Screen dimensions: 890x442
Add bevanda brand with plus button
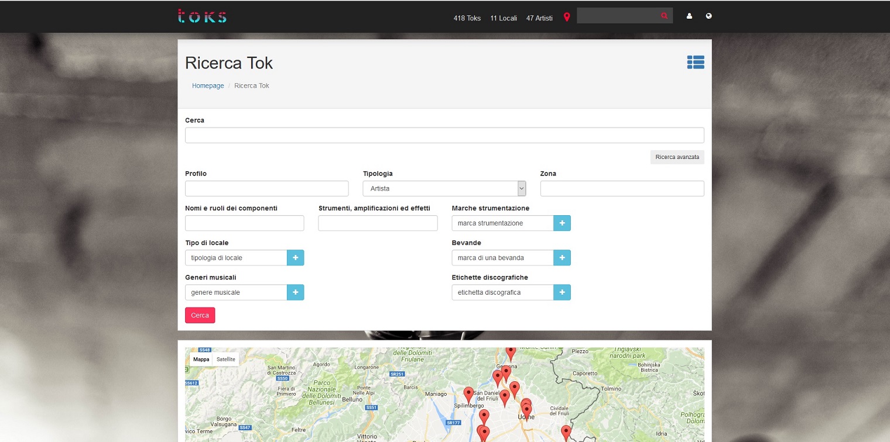562,258
